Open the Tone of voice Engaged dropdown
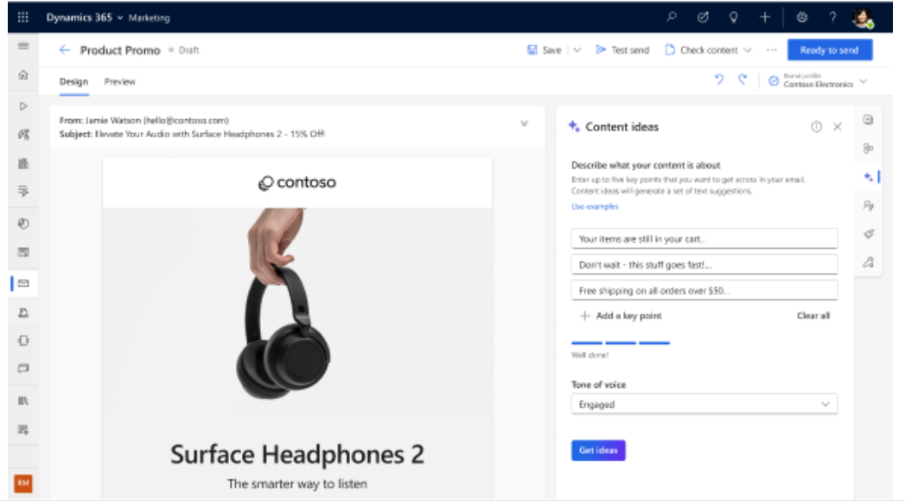Viewport: 905px width, 502px height. coord(704,404)
